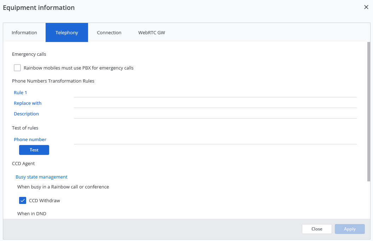Close the Equipment information dialog with X
373x241 pixels.
coord(366,7)
